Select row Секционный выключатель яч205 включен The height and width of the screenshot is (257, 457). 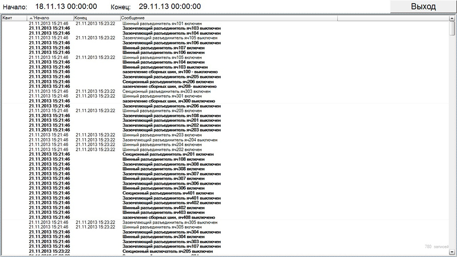tap(225, 251)
